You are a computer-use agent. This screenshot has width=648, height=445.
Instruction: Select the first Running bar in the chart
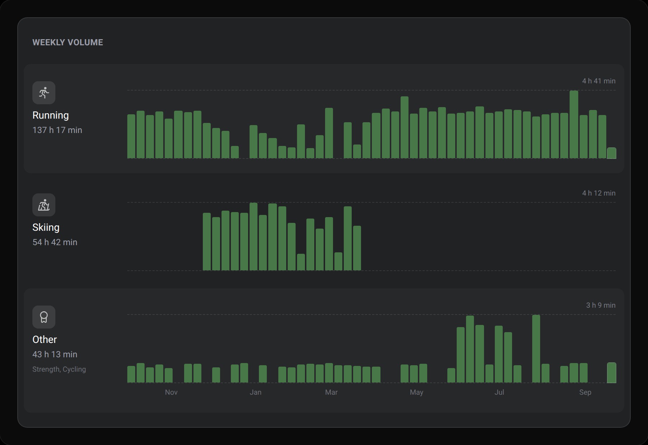(131, 136)
